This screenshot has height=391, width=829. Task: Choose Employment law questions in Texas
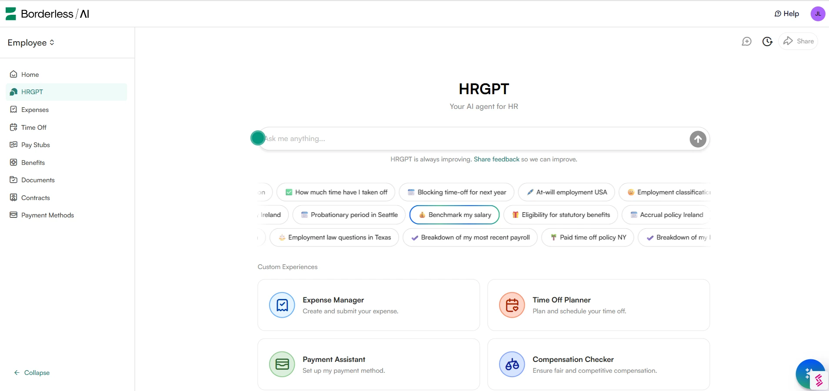[334, 237]
